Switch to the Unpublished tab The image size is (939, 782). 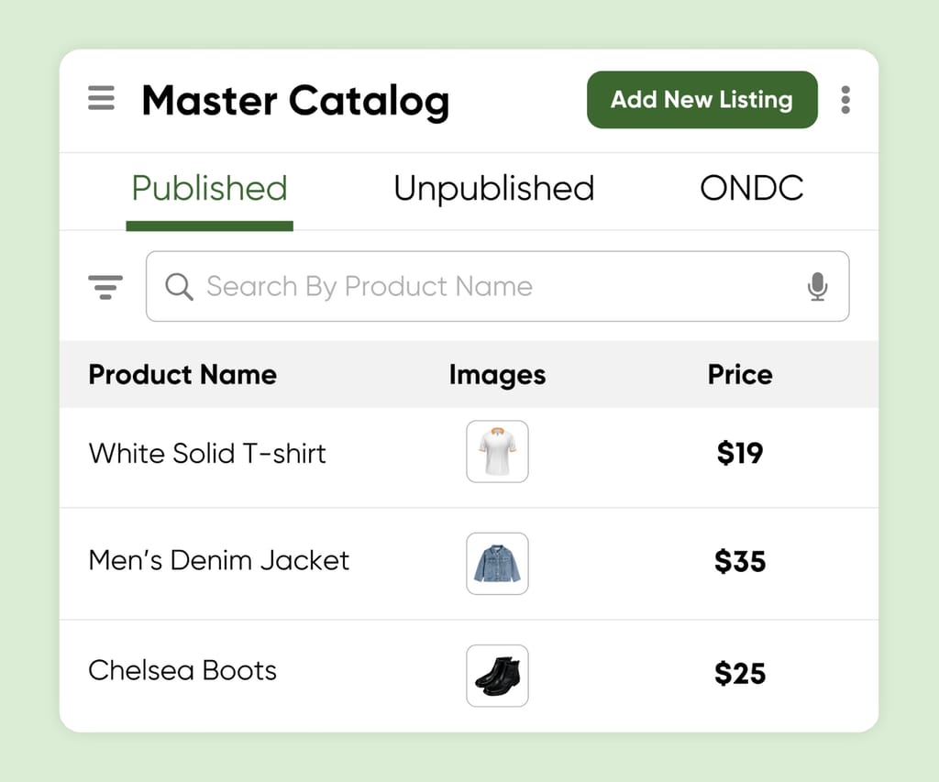(x=493, y=189)
